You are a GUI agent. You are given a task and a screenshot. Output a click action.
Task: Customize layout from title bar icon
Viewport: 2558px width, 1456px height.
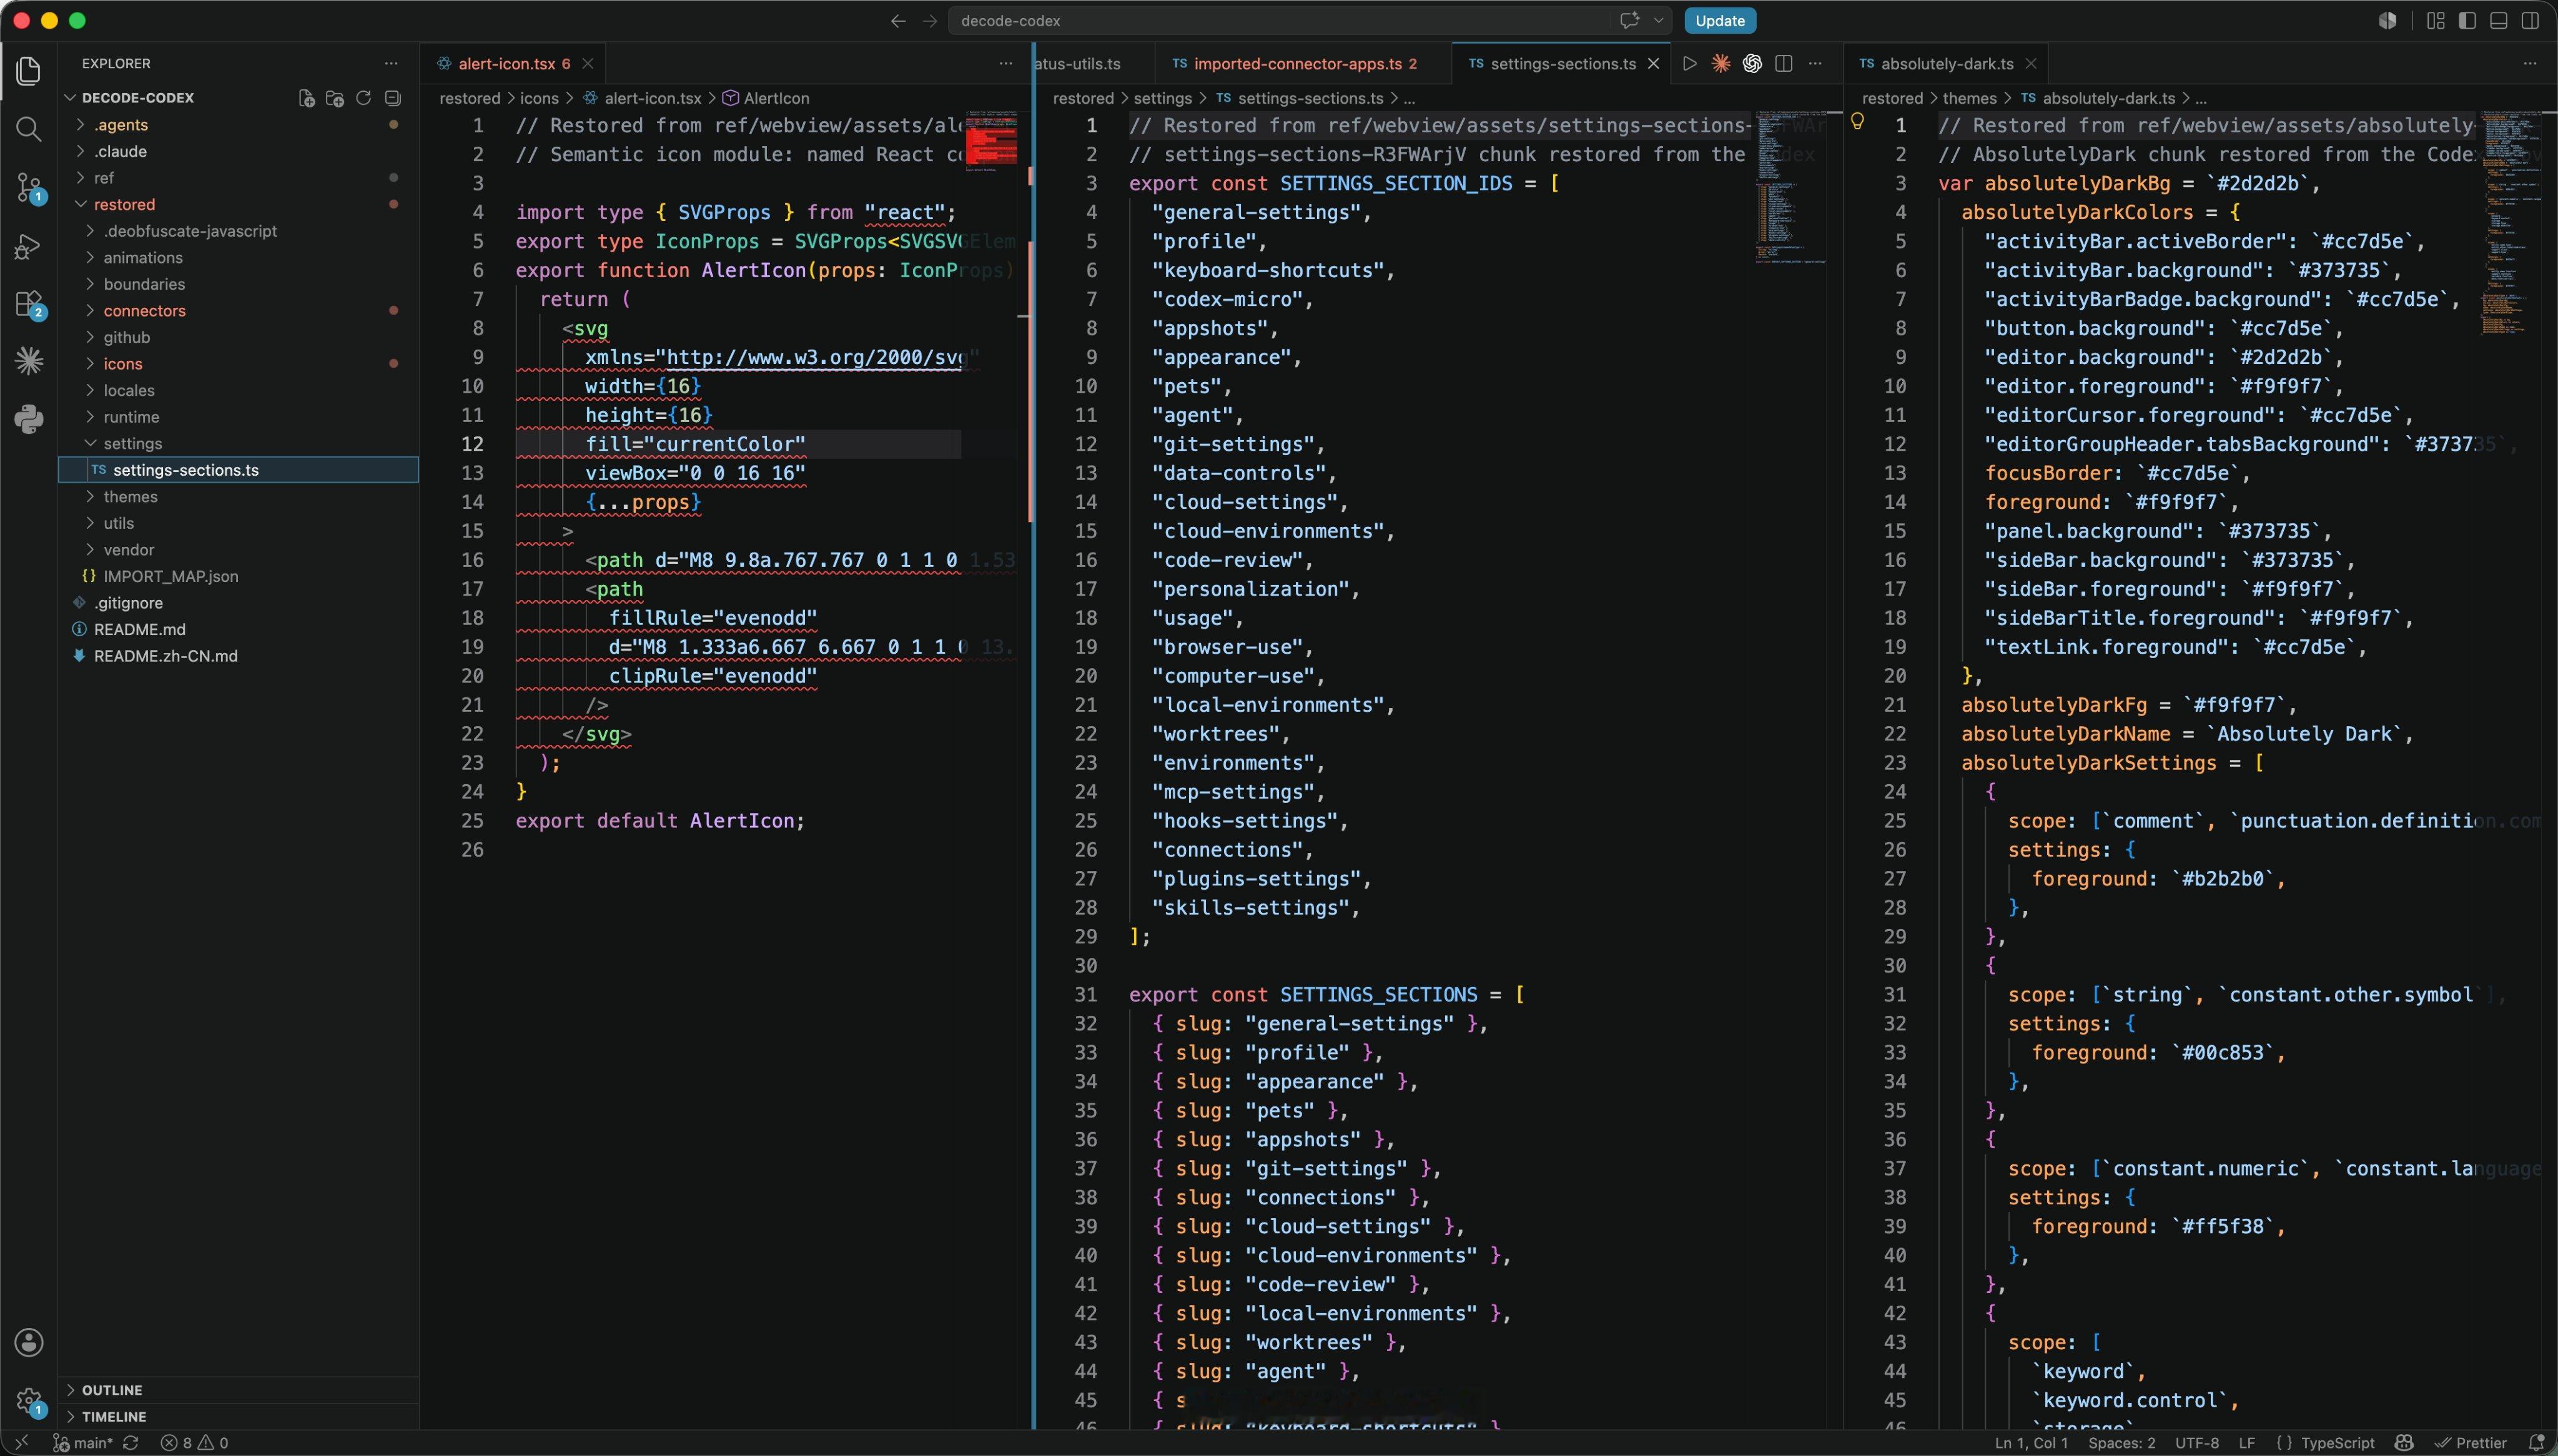[x=2436, y=21]
